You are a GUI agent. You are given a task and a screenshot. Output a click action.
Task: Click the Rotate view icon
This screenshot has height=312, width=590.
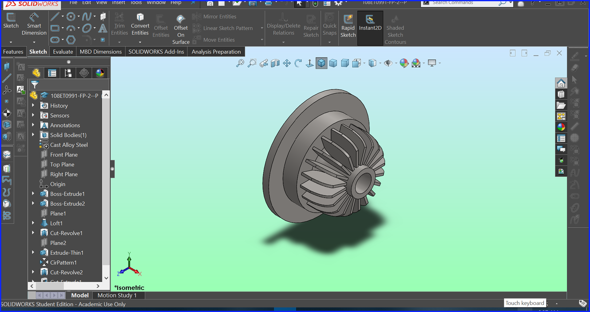298,63
